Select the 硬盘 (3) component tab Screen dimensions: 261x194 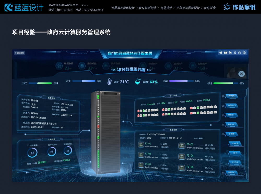pyautogui.click(x=232, y=115)
